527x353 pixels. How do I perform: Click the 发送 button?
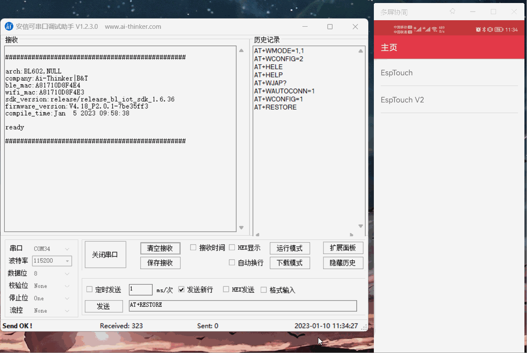coord(104,306)
